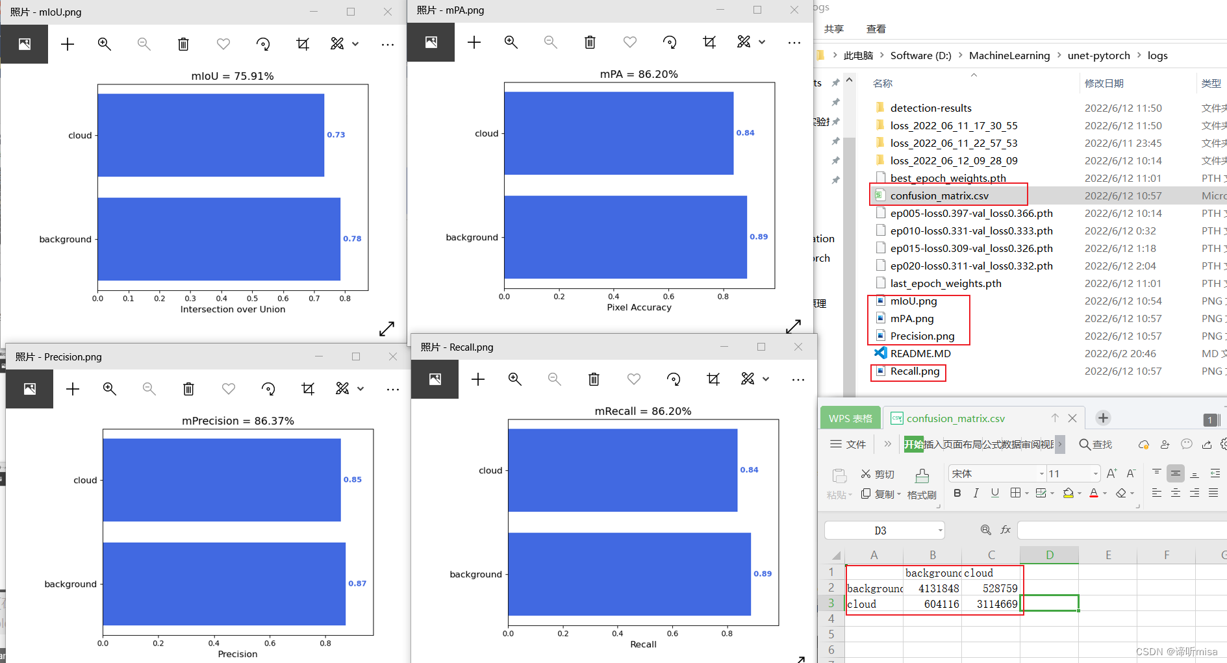Open the 共享 tab in Explorer
The image size is (1227, 663).
pos(833,29)
